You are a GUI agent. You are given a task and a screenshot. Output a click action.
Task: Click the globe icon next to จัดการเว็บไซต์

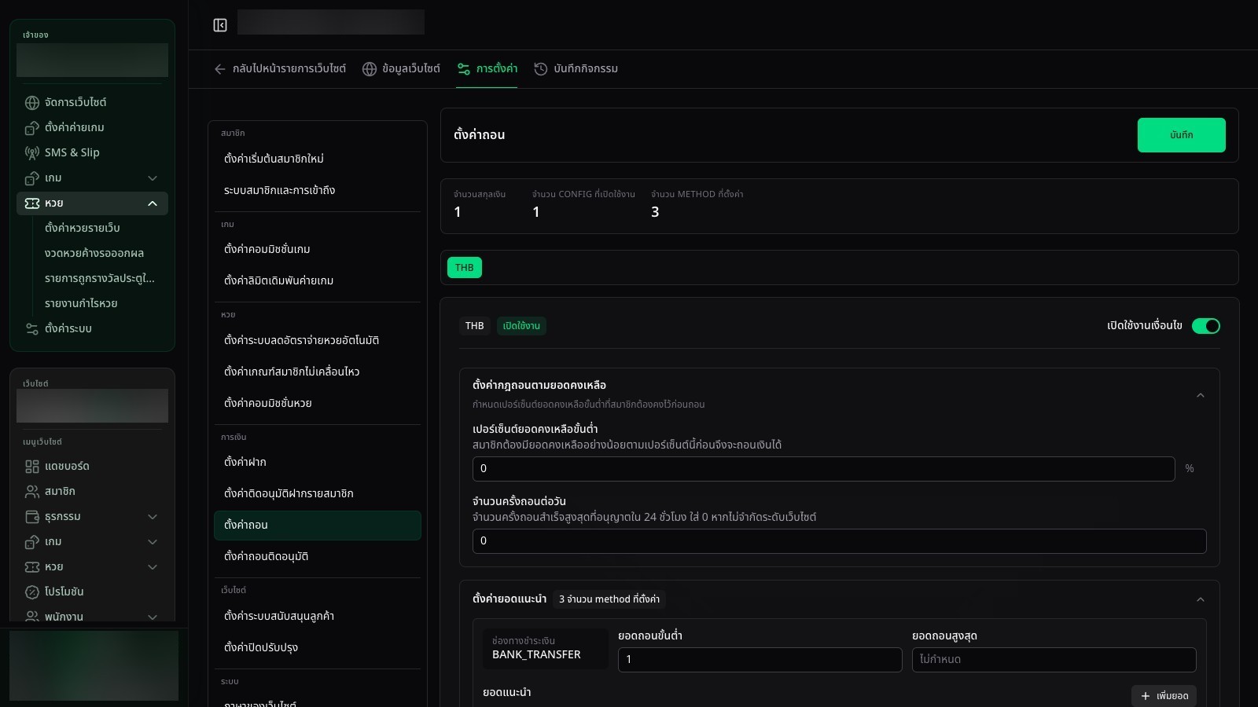32,103
